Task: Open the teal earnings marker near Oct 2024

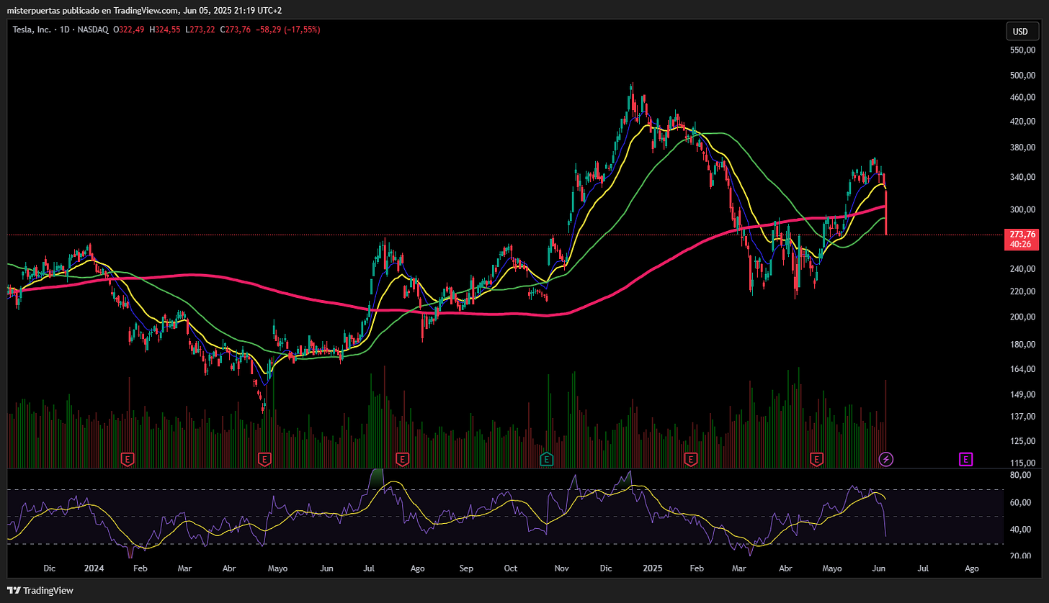Action: pyautogui.click(x=546, y=458)
